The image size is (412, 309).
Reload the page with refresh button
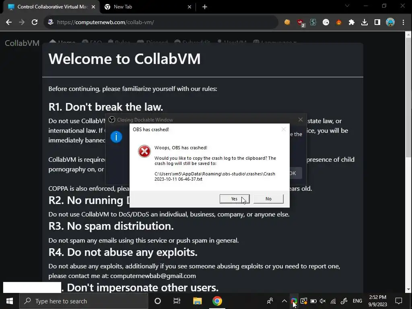coord(35,23)
